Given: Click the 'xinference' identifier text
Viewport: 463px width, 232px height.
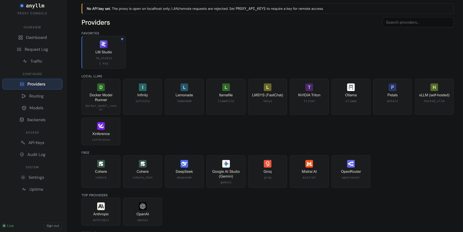Looking at the screenshot, I should (101, 140).
